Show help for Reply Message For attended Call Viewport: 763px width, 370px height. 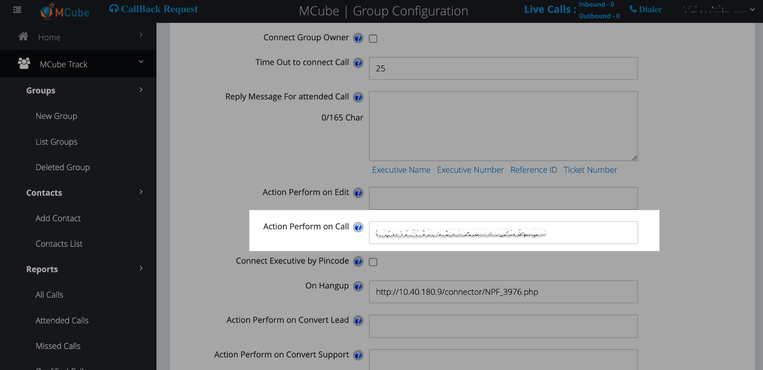[x=358, y=97]
